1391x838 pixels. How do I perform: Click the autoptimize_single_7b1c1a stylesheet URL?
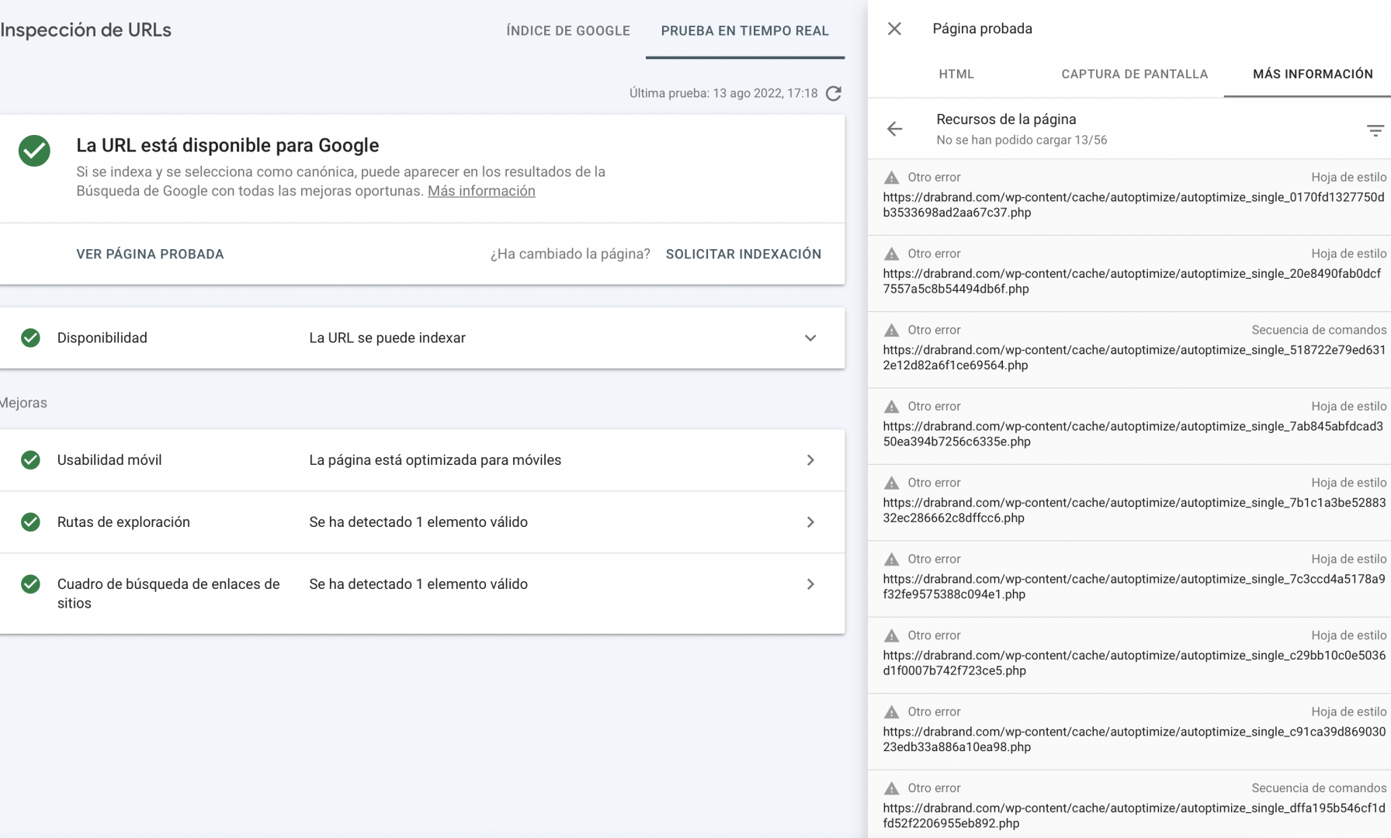click(x=1134, y=511)
